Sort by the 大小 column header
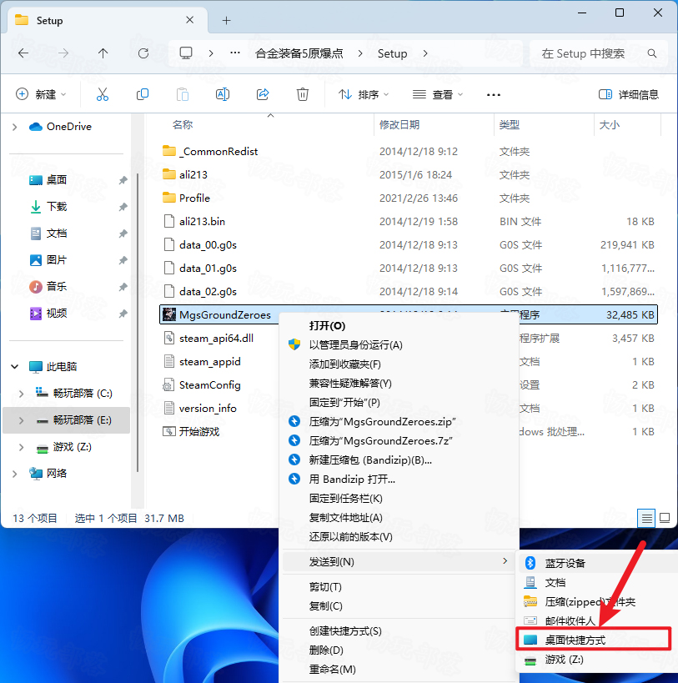 coord(609,125)
